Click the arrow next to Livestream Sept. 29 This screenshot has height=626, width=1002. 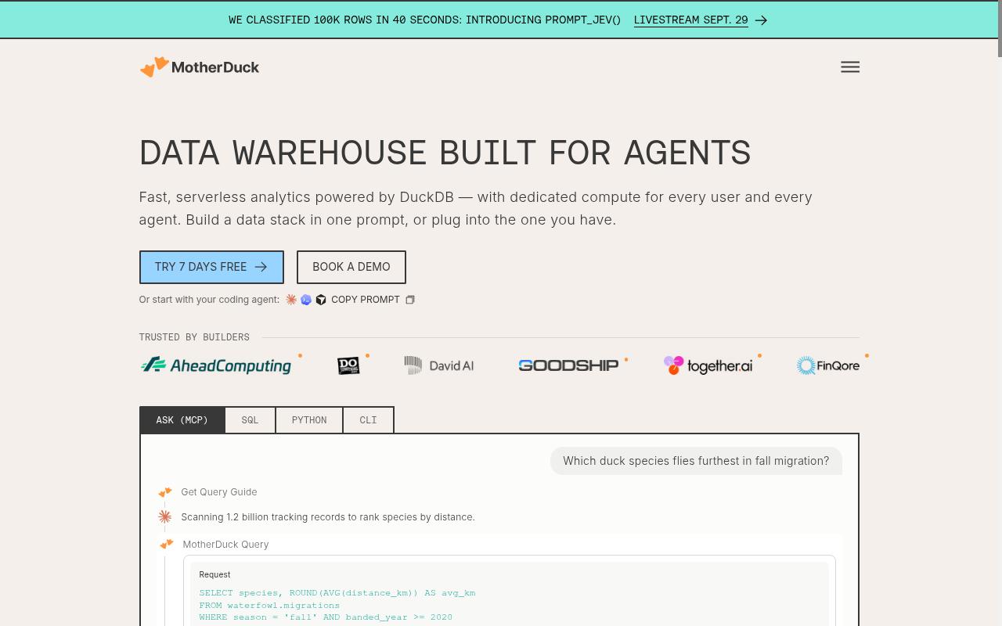coord(761,20)
